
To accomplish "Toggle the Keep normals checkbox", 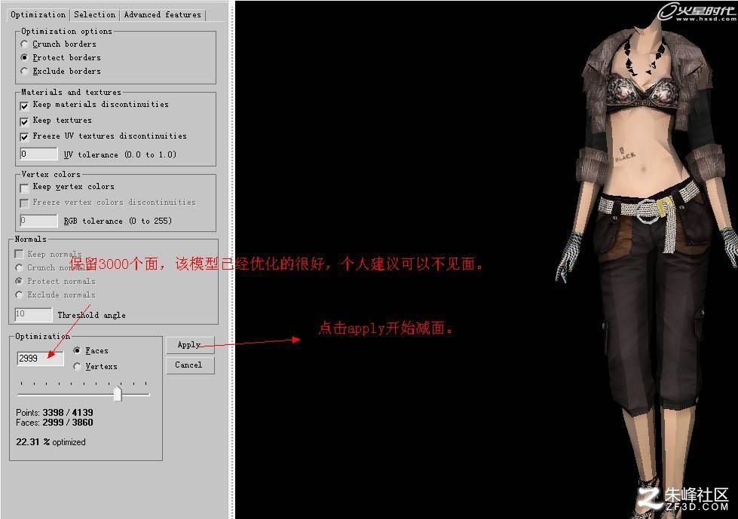I will point(20,254).
